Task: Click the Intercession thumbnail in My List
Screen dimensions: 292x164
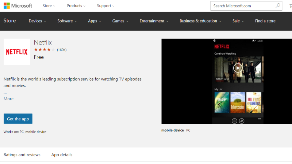Action: 238,102
